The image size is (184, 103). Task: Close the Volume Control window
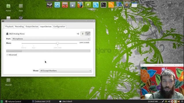(93, 21)
